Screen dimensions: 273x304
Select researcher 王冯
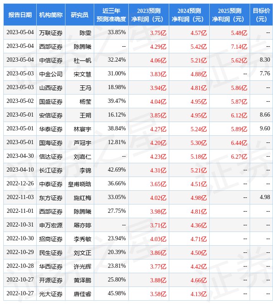pyautogui.click(x=85, y=88)
